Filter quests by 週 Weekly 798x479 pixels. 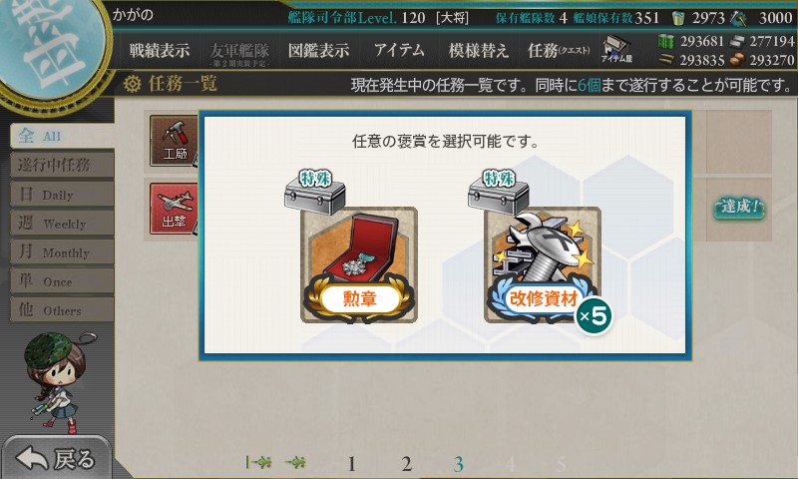62,223
